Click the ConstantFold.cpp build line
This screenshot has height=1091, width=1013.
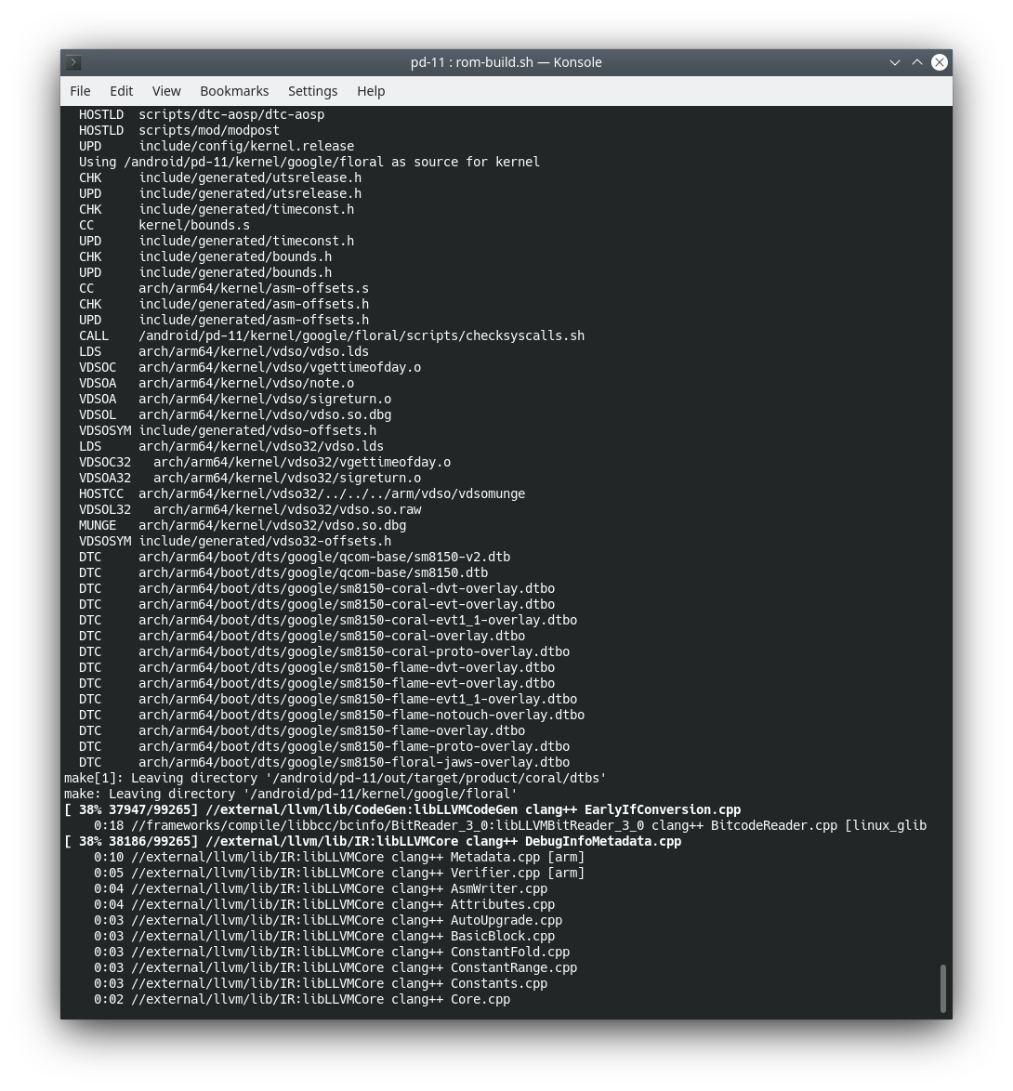[x=331, y=953]
